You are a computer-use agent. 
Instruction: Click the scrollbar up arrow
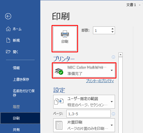[x=120, y=55]
